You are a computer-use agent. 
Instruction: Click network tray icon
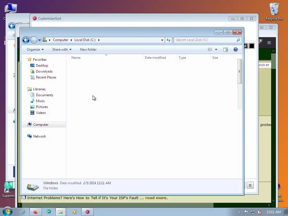point(253,212)
